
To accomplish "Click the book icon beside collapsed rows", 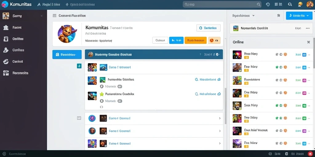I will click(x=79, y=118).
